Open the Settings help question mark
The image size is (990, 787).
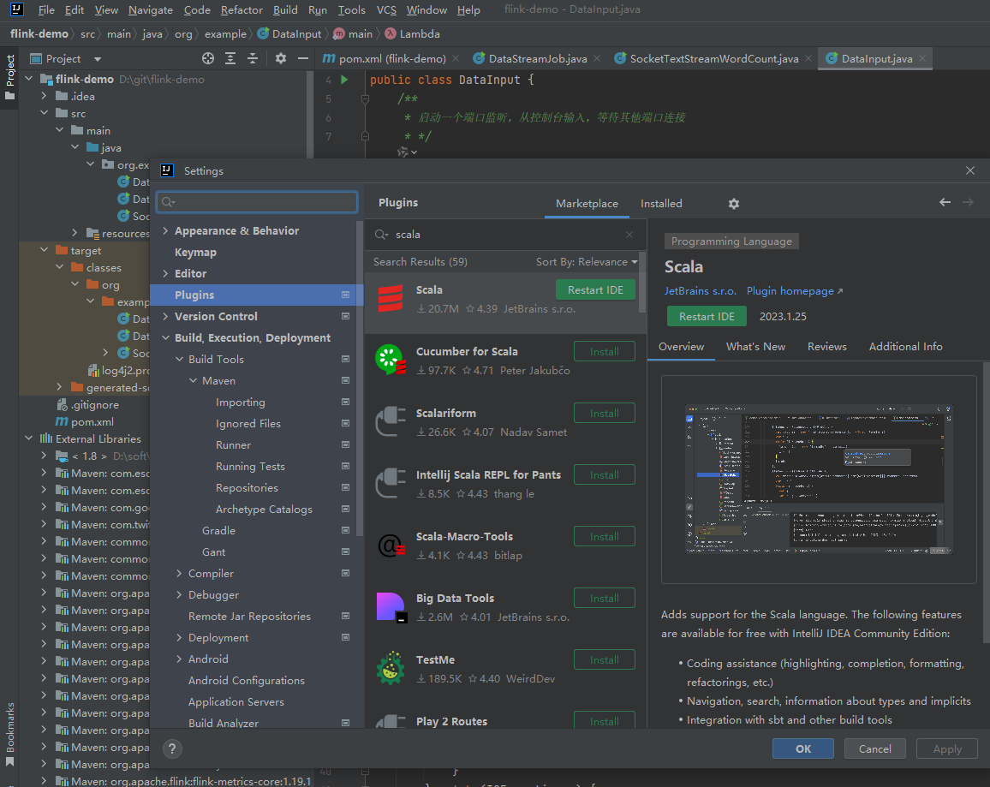pyautogui.click(x=172, y=748)
